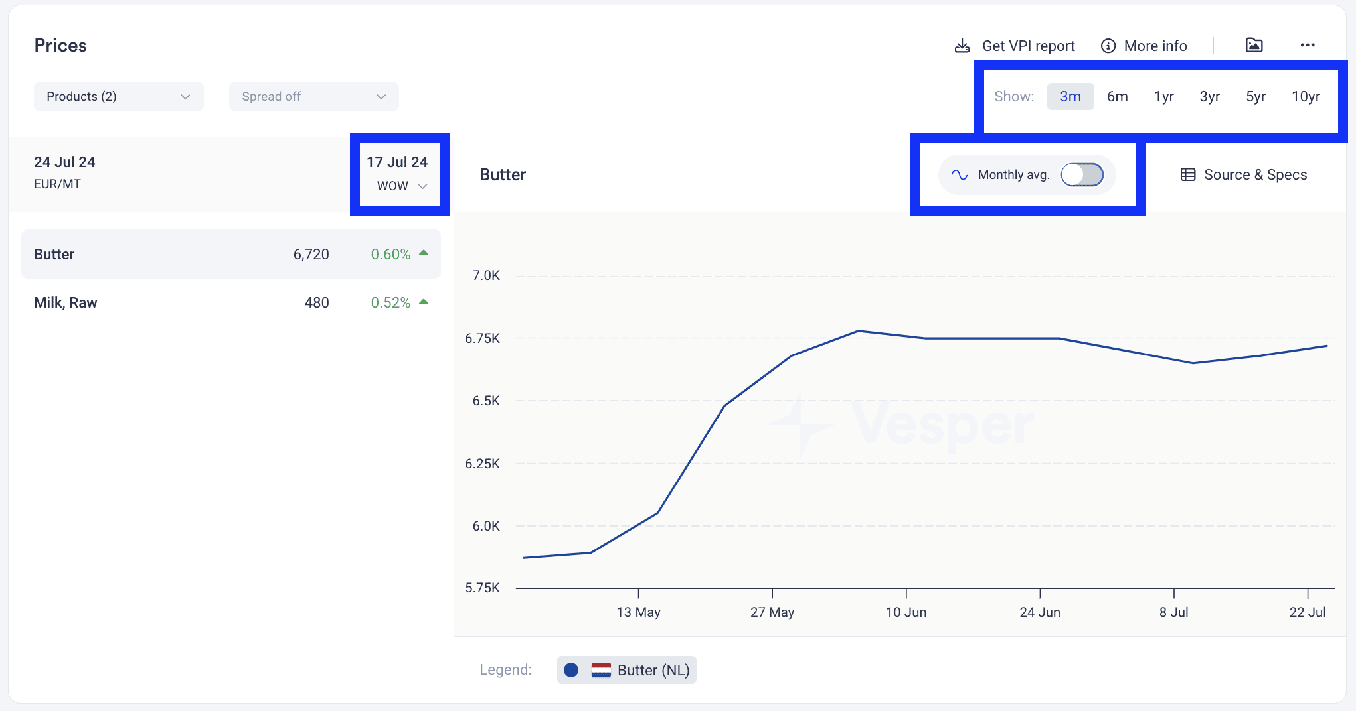Select the 3m time range
The image size is (1356, 711).
pyautogui.click(x=1070, y=97)
